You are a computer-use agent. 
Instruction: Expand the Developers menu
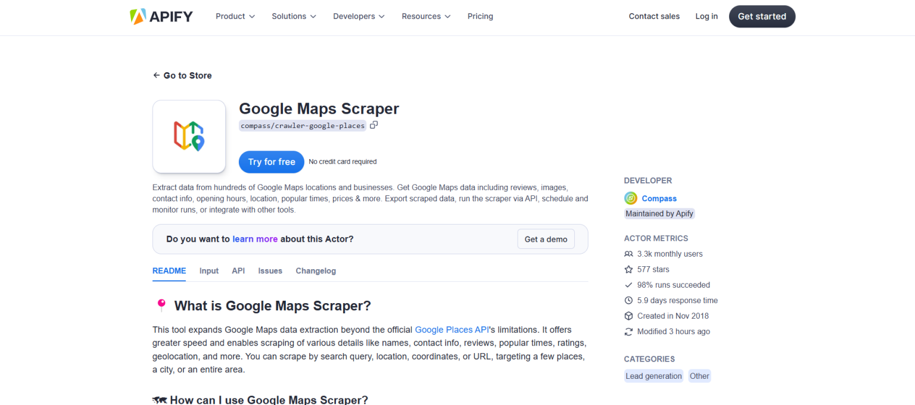pos(359,16)
